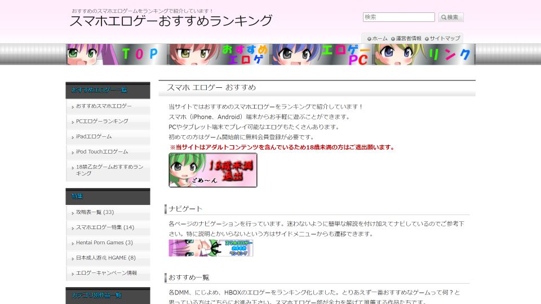Open 18禁乙女ゲームおすすめランキング sidebar link

[109, 170]
